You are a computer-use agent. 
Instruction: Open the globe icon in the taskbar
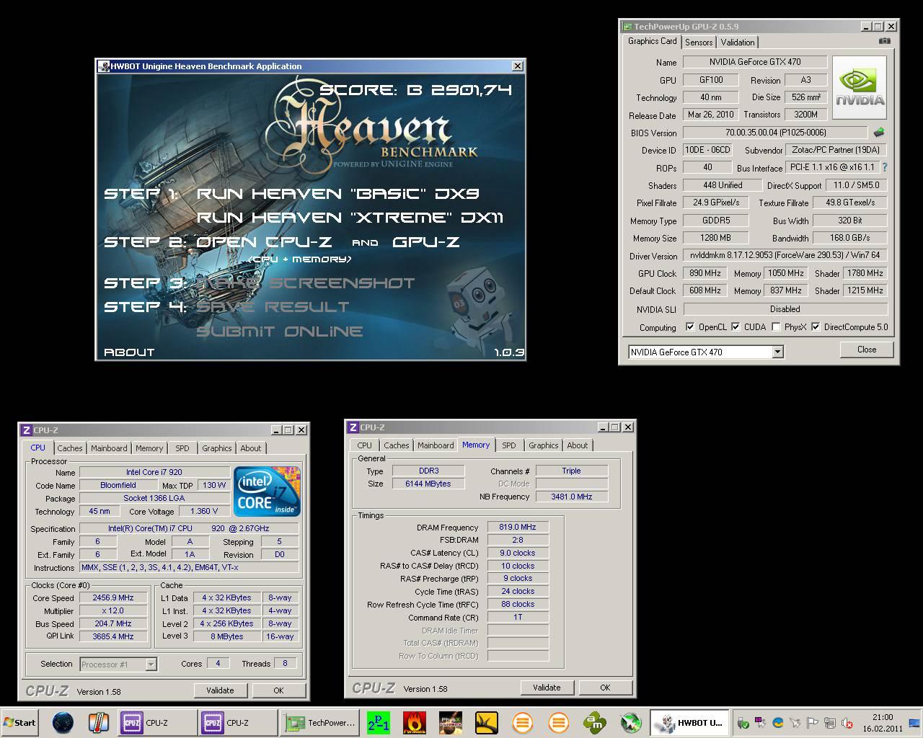63,722
